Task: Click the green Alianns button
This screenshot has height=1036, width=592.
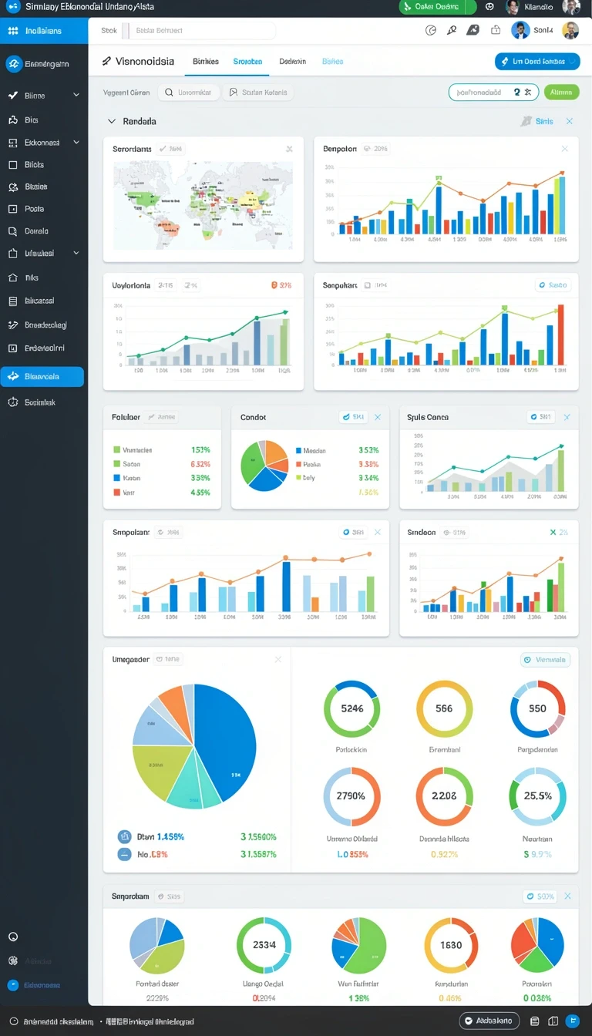Action: 561,92
